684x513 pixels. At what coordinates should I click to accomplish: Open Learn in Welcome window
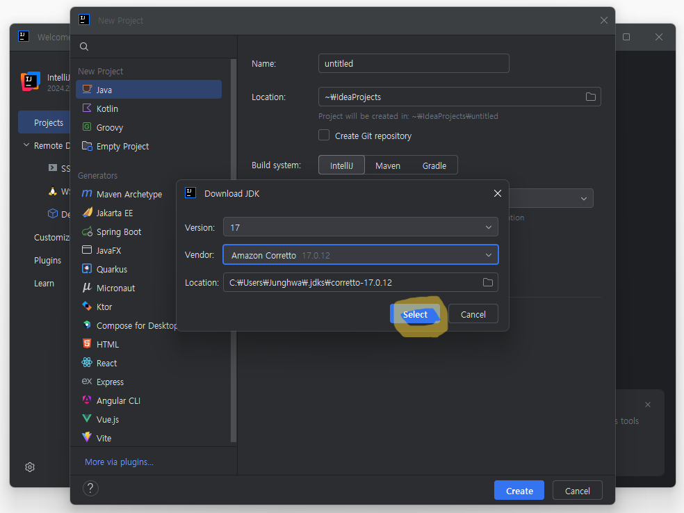pos(44,283)
